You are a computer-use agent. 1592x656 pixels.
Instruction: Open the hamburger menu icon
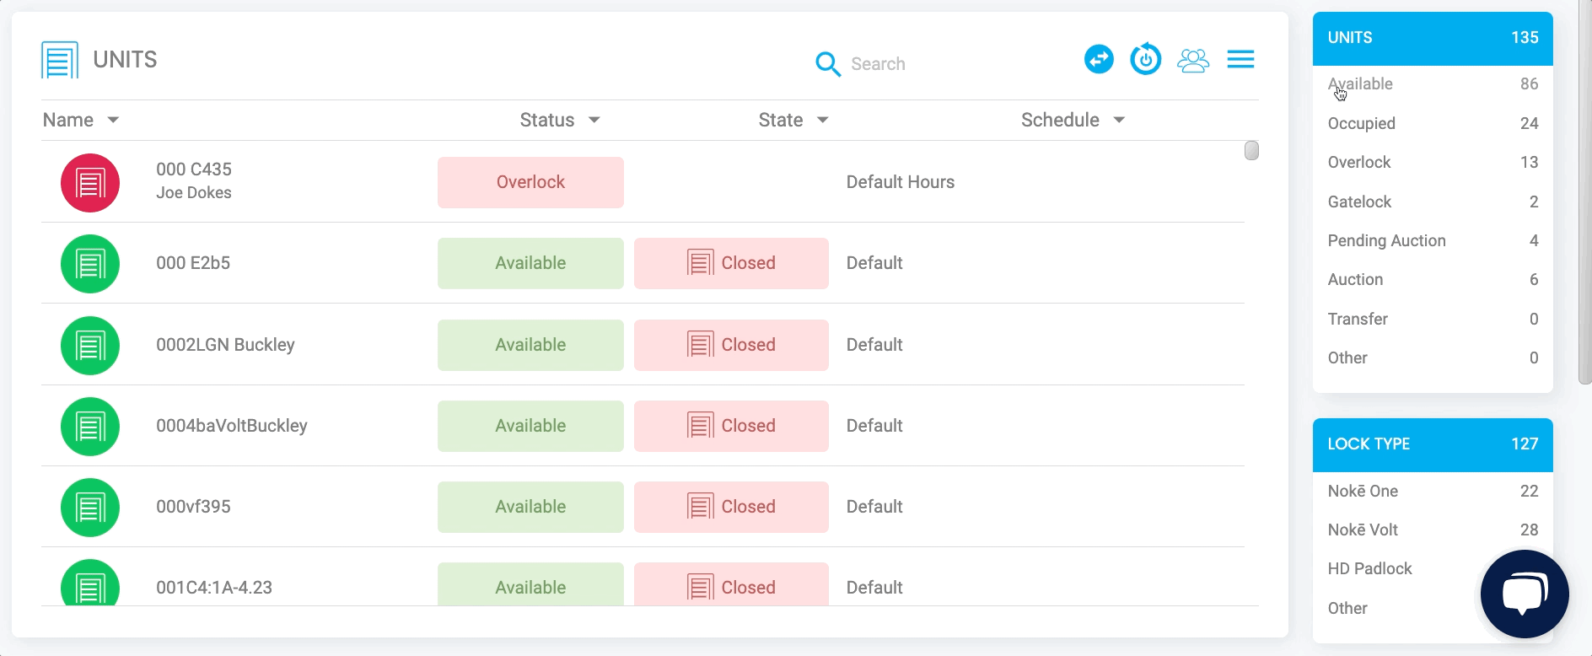1240,60
